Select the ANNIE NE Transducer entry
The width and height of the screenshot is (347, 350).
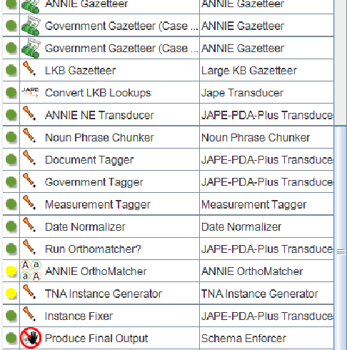[99, 115]
